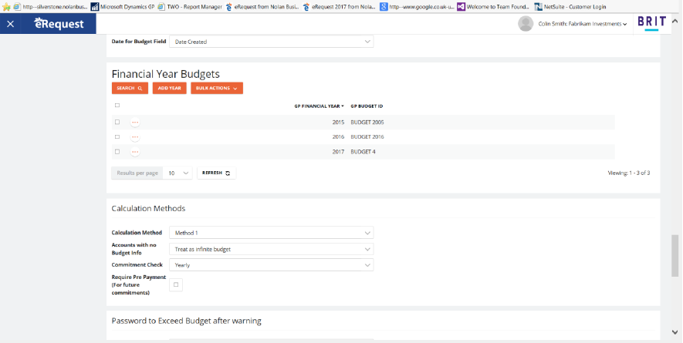
Task: Open Accounts with no Budget Info dropdown
Action: 270,249
